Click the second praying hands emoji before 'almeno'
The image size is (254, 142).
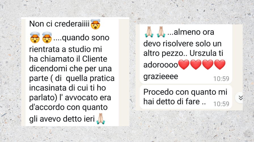[x=161, y=32]
